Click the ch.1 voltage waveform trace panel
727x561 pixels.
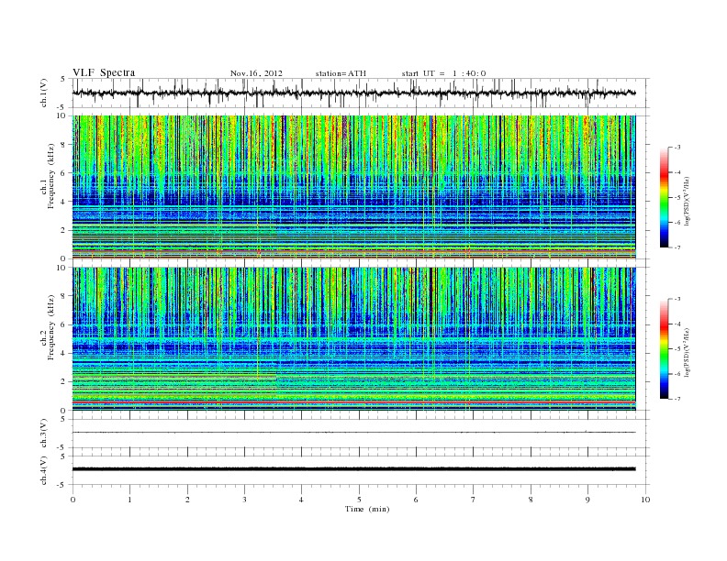tap(361, 93)
